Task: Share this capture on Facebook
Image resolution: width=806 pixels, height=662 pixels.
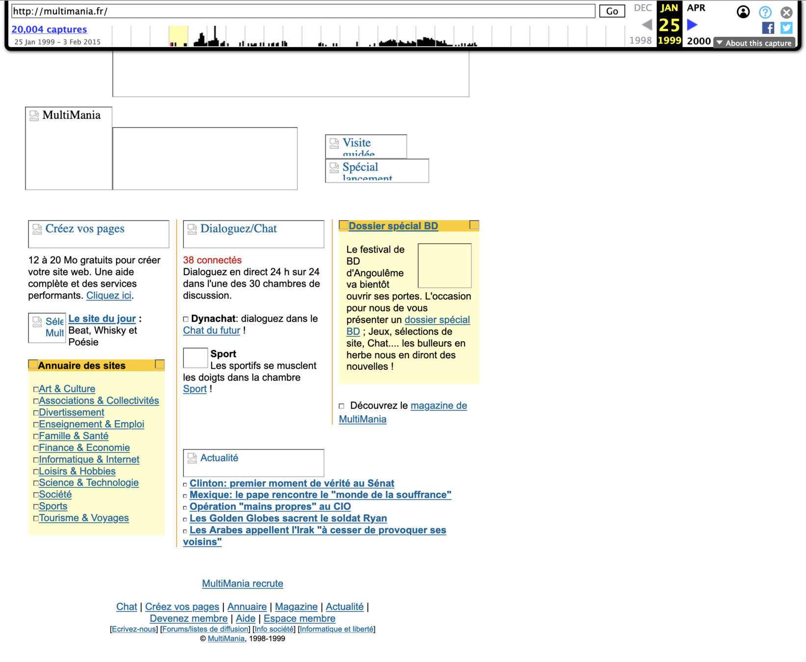Action: pos(768,28)
